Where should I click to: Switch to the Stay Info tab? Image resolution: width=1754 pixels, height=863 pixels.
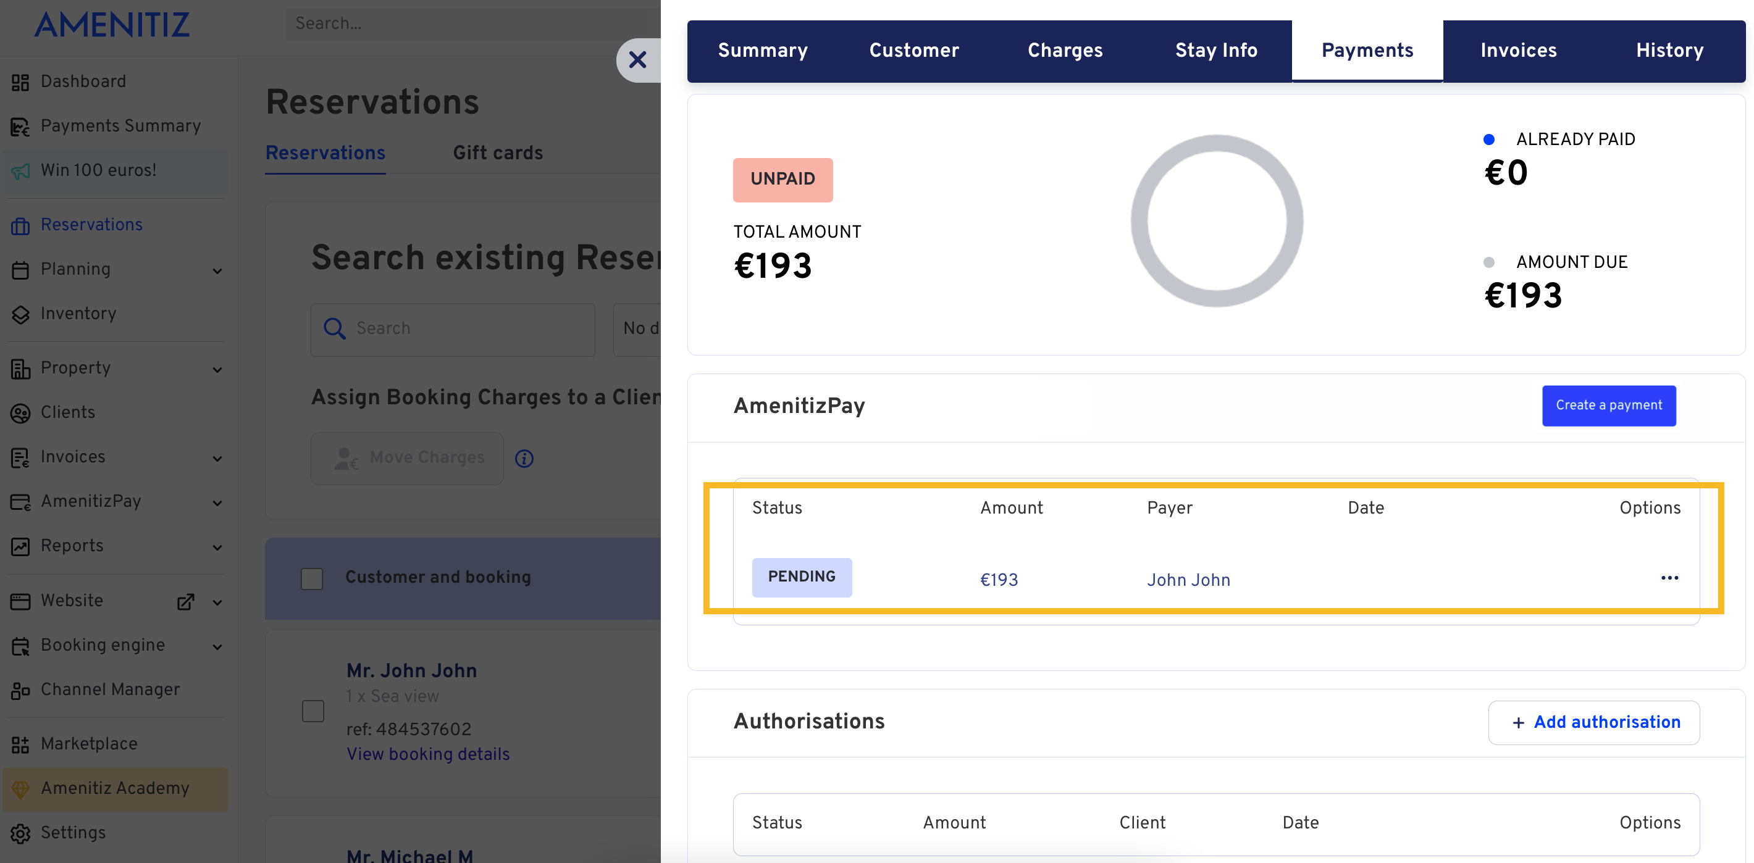(x=1216, y=51)
